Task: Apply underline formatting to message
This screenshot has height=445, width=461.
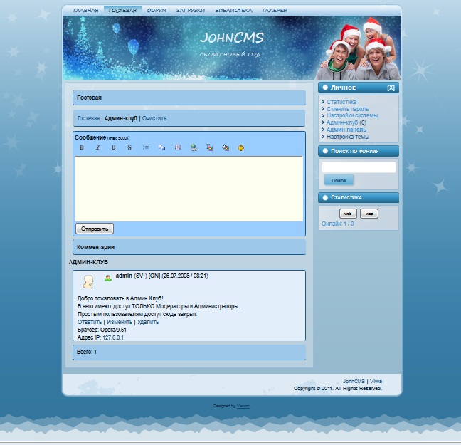Action: [114, 147]
